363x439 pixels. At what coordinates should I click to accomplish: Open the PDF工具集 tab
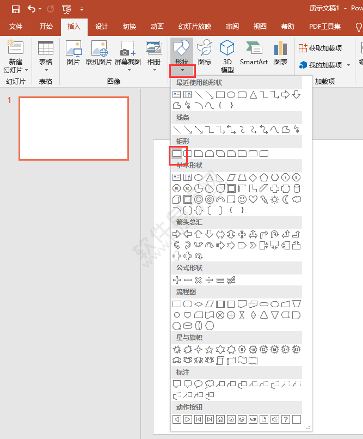point(325,27)
